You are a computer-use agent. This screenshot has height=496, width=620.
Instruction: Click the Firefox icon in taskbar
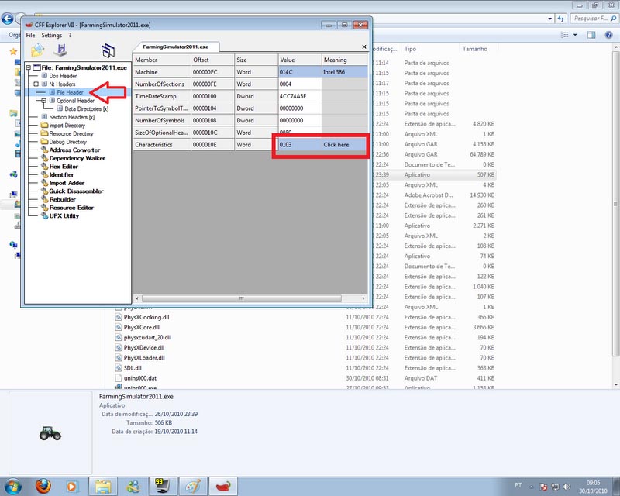[x=43, y=485]
